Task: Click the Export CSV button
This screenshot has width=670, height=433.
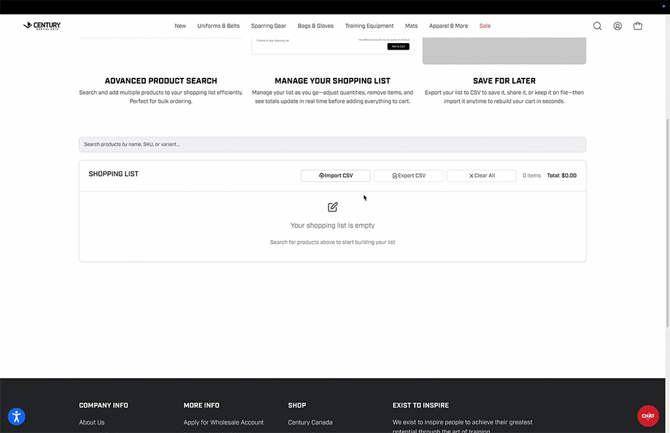Action: coord(408,175)
